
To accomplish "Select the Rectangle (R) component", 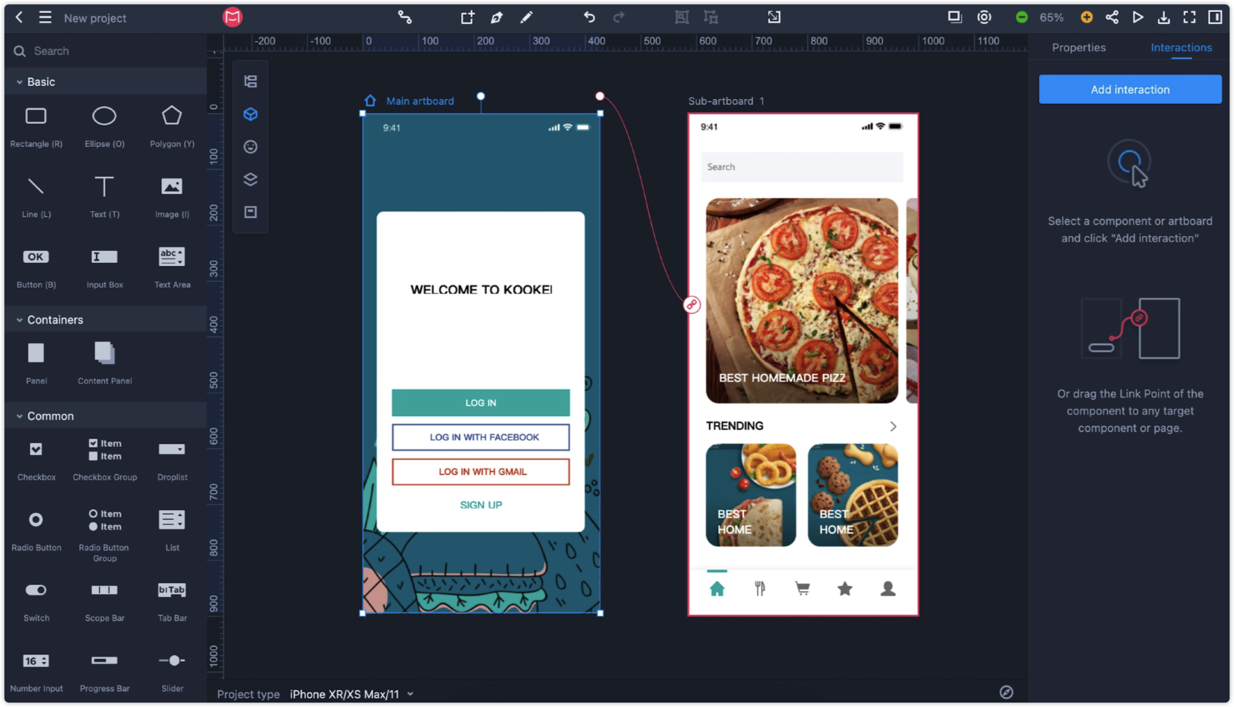I will coord(36,126).
